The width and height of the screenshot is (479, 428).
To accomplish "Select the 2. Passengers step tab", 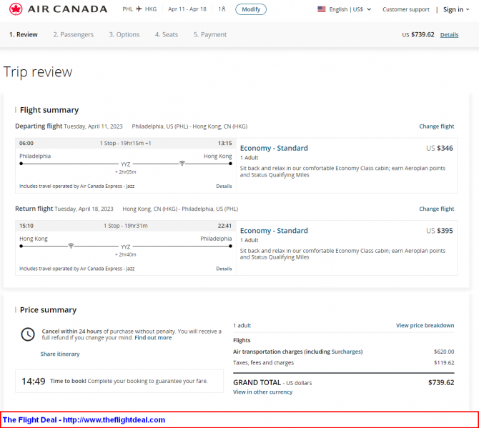I will click(x=74, y=34).
